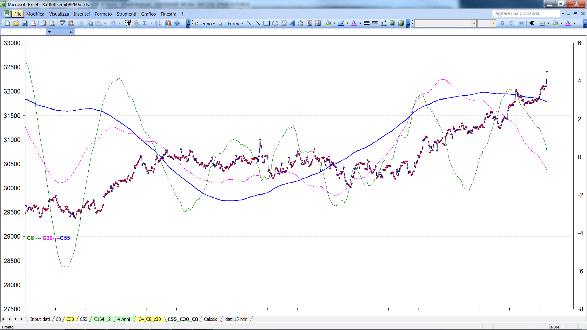
Task: Toggle center alignment in Formatting toolbar
Action: pyautogui.click(x=522, y=23)
